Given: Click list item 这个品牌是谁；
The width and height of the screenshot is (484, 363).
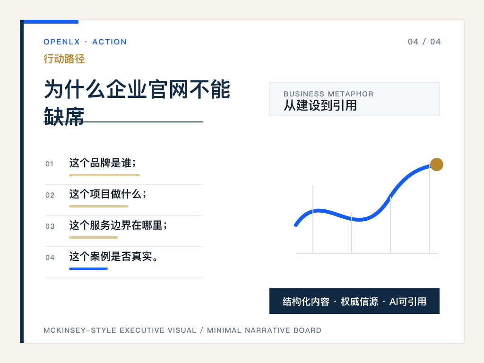Looking at the screenshot, I should pyautogui.click(x=103, y=163).
